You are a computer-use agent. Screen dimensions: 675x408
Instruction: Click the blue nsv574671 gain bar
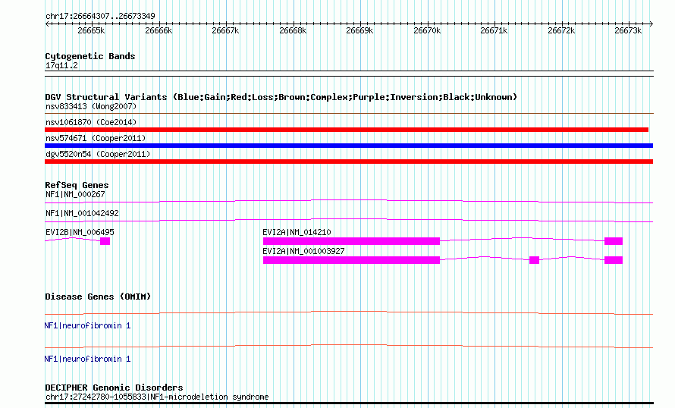pyautogui.click(x=349, y=146)
